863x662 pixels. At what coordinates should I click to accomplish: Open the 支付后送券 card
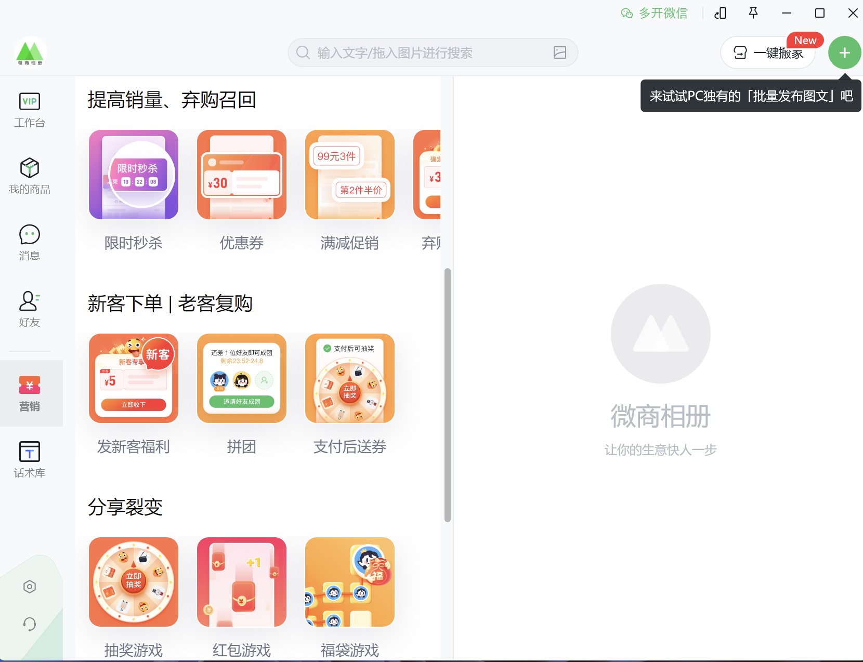pyautogui.click(x=350, y=378)
